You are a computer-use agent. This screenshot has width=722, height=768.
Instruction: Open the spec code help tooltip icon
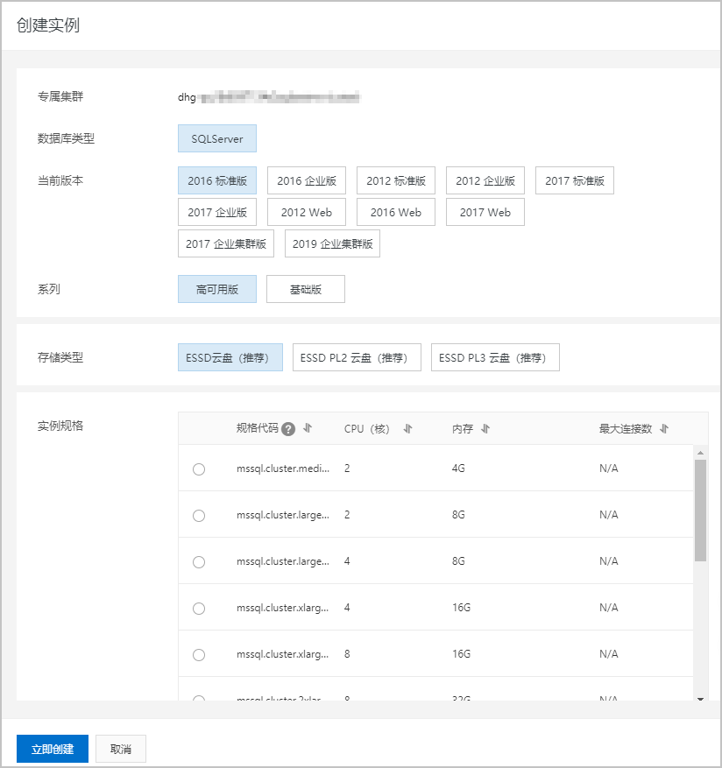pos(288,429)
